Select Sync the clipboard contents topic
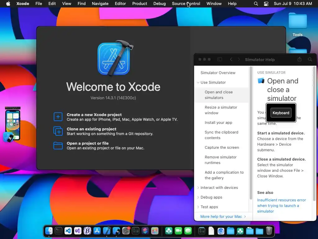 [x=221, y=135]
